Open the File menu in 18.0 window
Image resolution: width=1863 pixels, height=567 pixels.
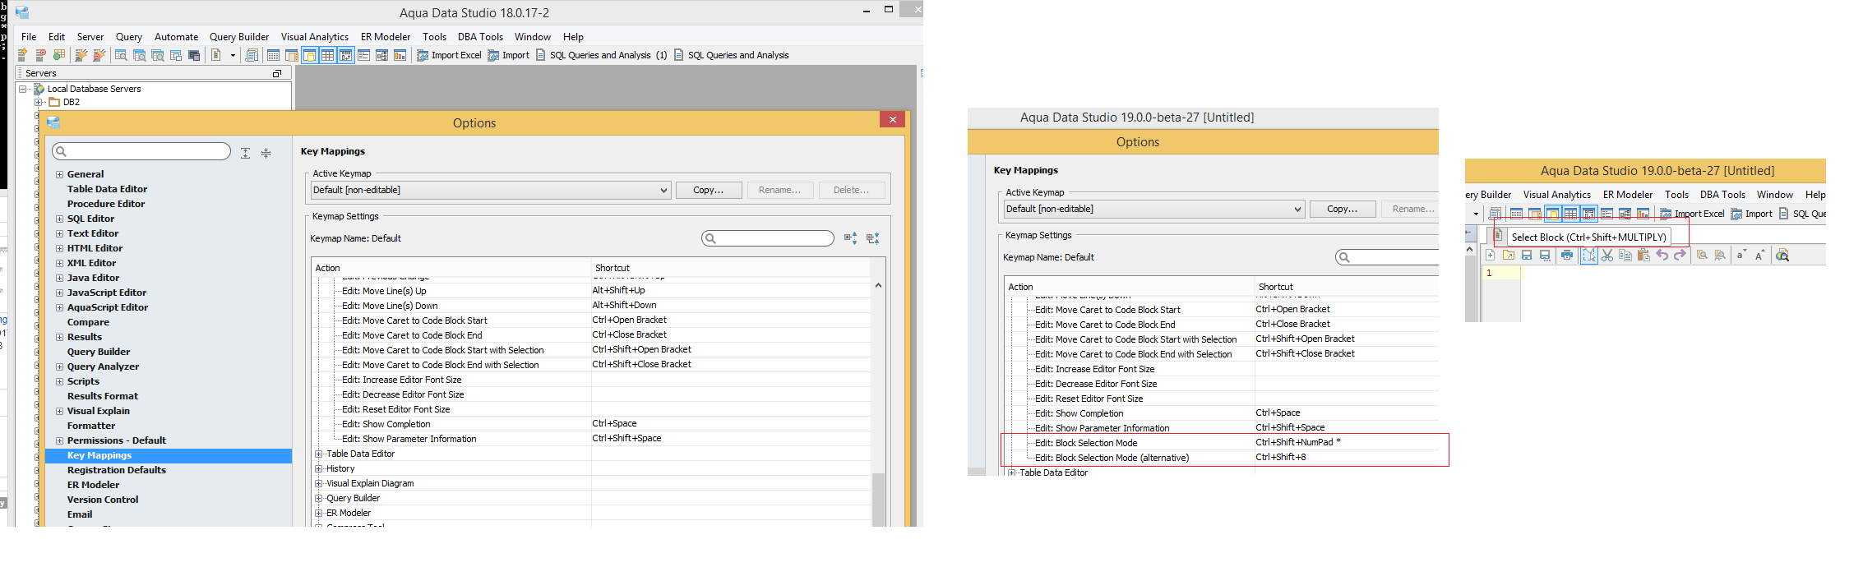click(x=29, y=37)
